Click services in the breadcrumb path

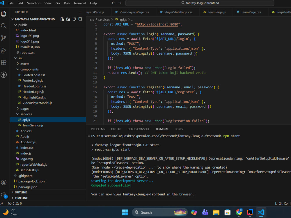104,19
